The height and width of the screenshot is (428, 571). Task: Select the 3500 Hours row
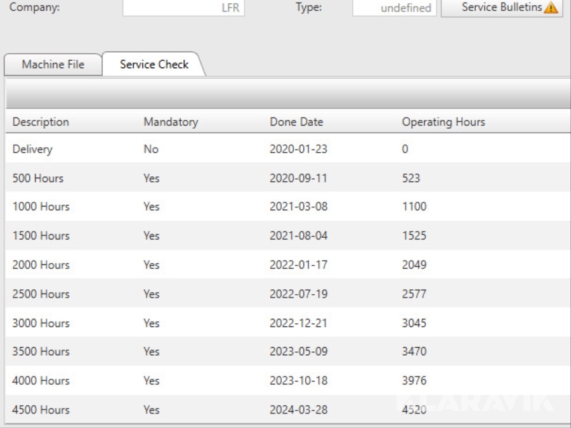[288, 351]
